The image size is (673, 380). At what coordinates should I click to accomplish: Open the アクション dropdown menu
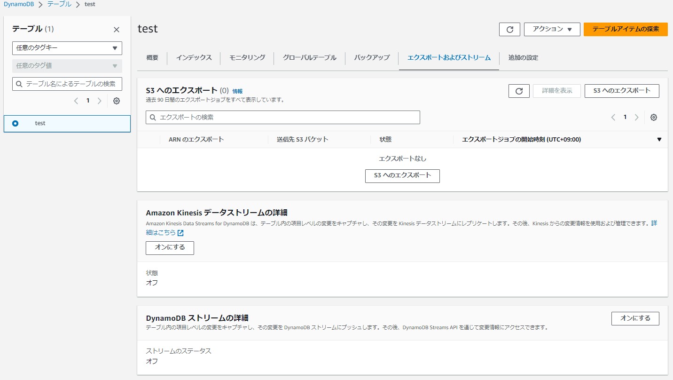click(552, 29)
